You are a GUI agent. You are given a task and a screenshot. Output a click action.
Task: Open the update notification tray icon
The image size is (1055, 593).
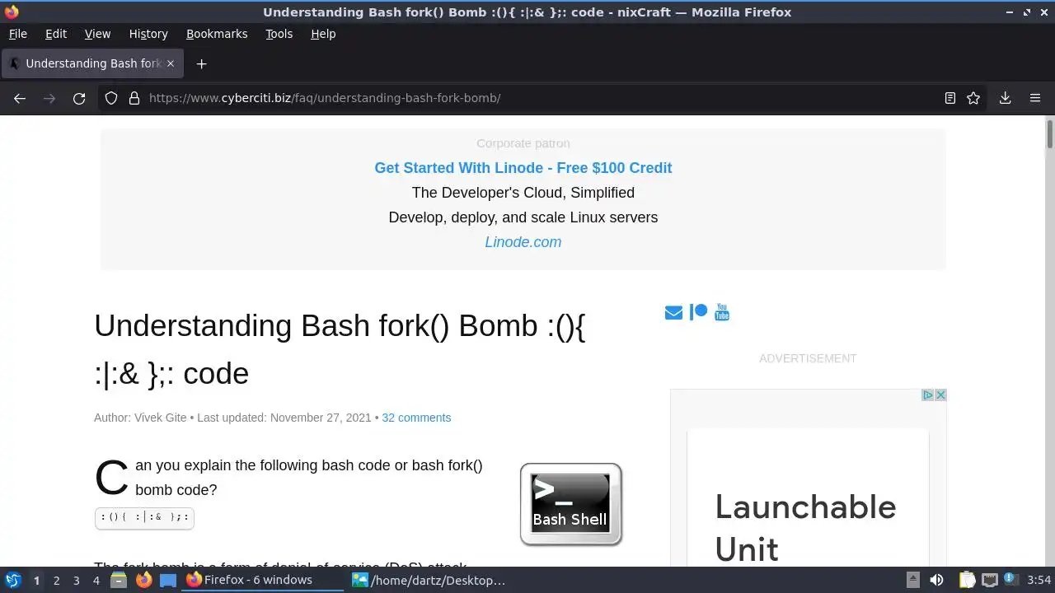1011,580
